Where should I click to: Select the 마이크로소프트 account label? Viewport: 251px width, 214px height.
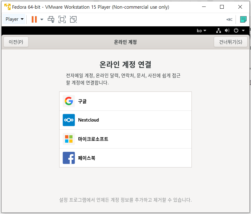point(93,139)
